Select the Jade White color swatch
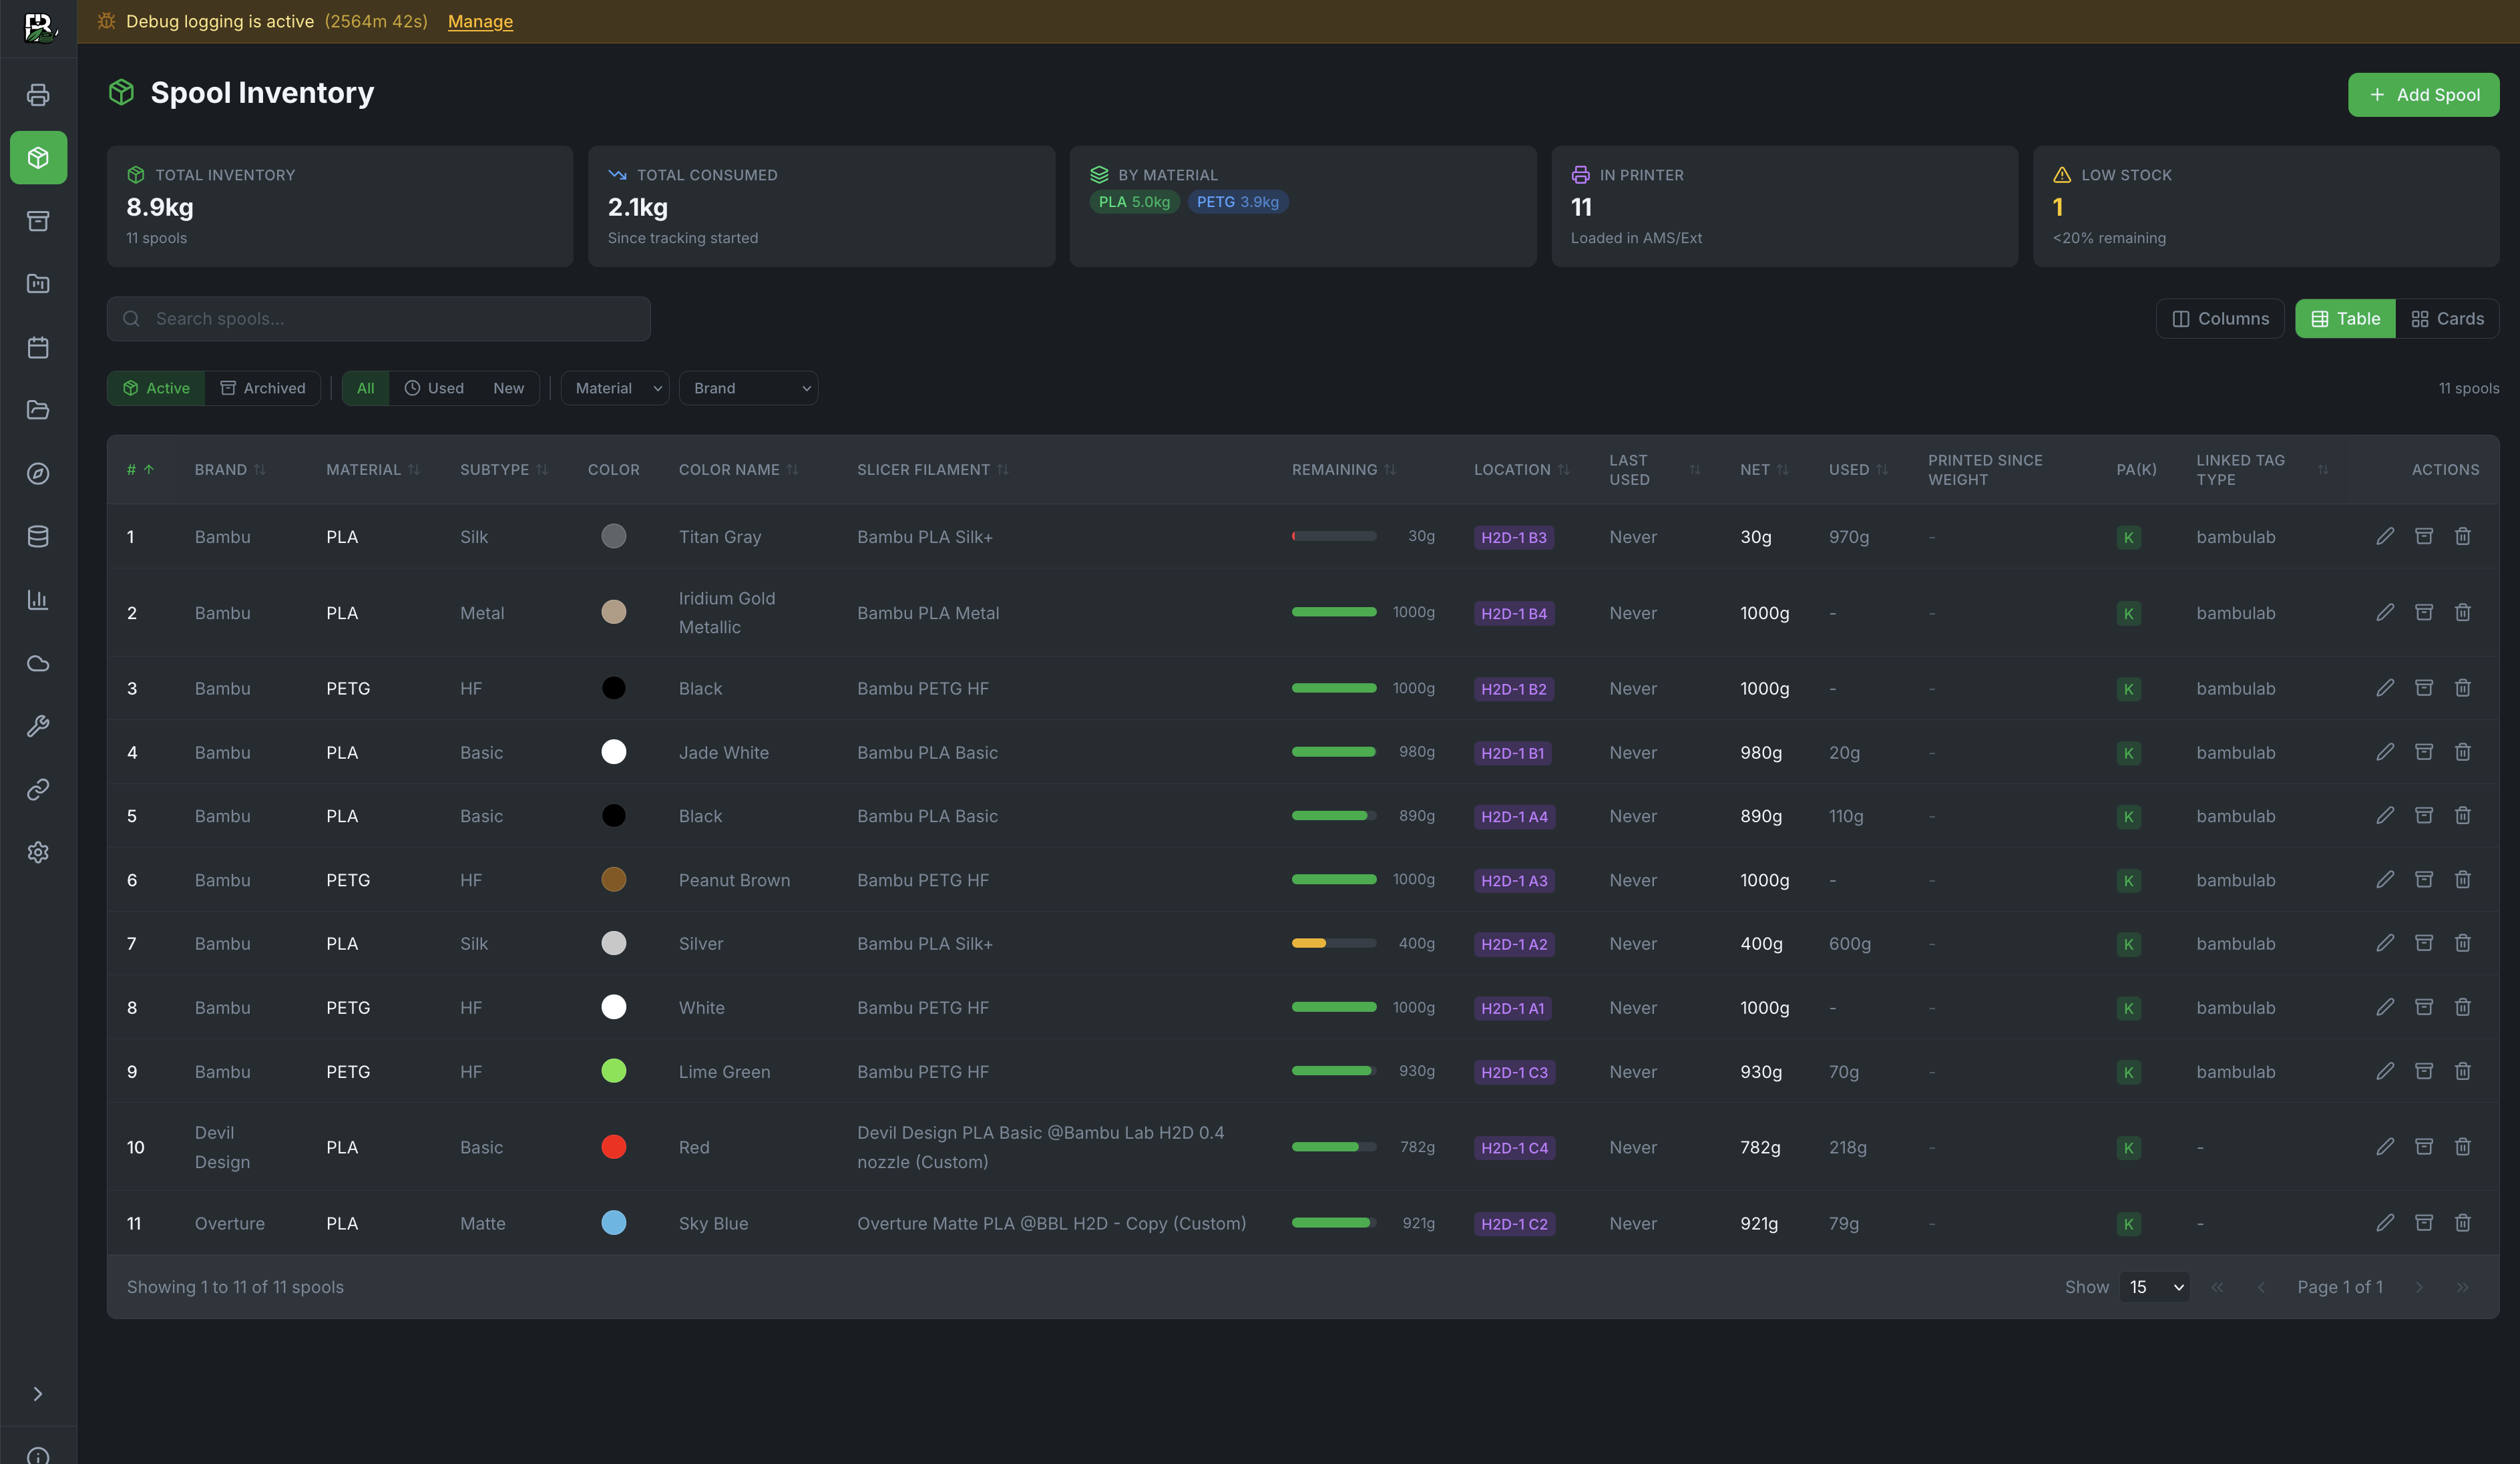The image size is (2520, 1464). tap(614, 752)
